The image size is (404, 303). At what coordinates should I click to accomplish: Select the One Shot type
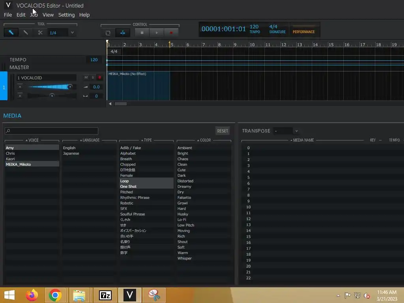(x=146, y=186)
